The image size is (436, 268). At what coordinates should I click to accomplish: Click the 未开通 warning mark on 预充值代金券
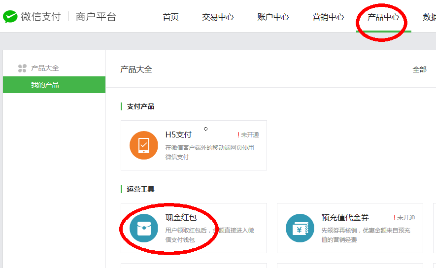coord(395,218)
